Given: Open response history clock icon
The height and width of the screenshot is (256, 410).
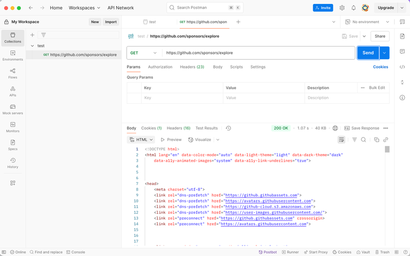Looking at the screenshot, I should (228, 128).
